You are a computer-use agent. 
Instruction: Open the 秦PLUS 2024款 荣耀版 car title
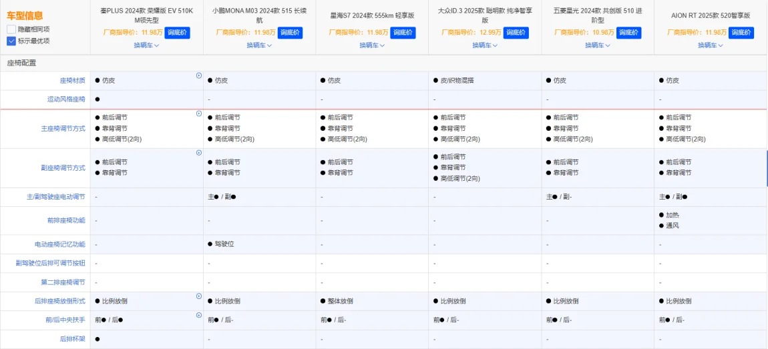coord(146,15)
